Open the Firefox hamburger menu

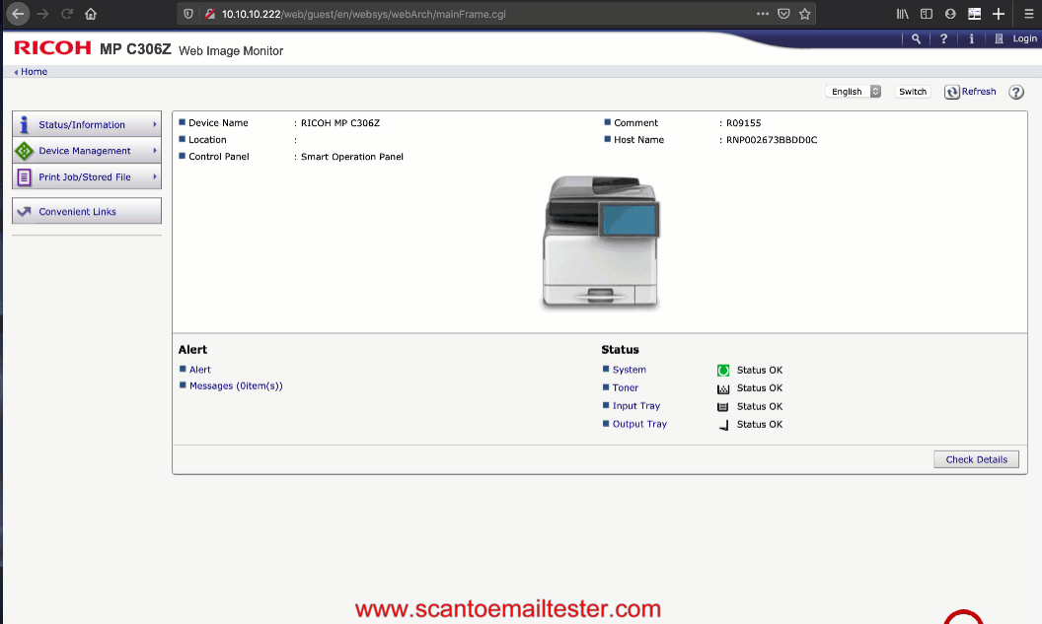point(1027,14)
